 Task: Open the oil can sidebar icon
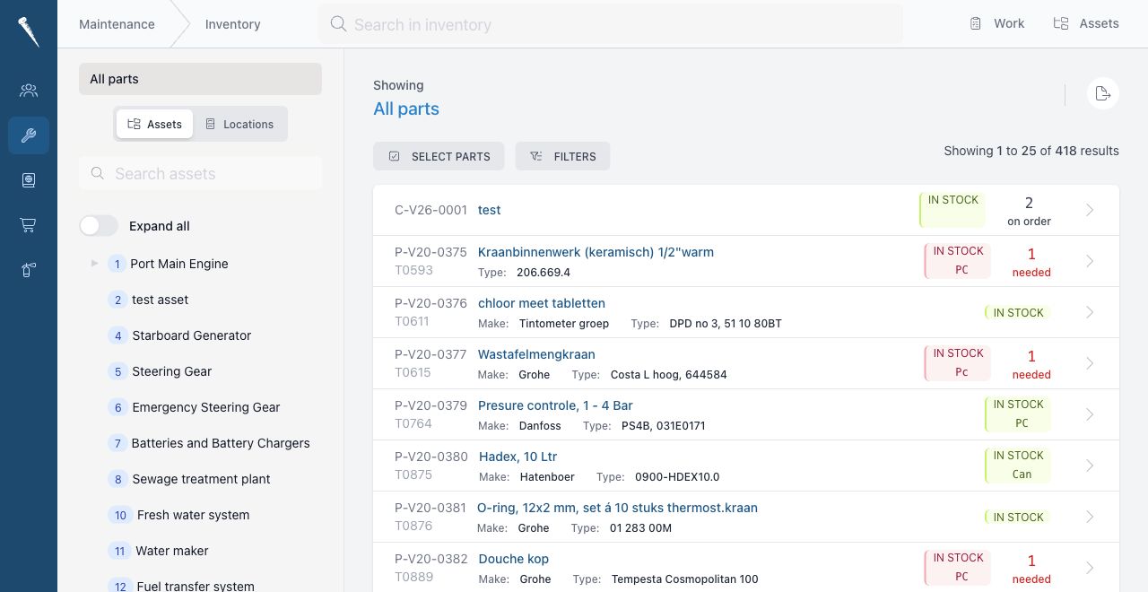(29, 270)
